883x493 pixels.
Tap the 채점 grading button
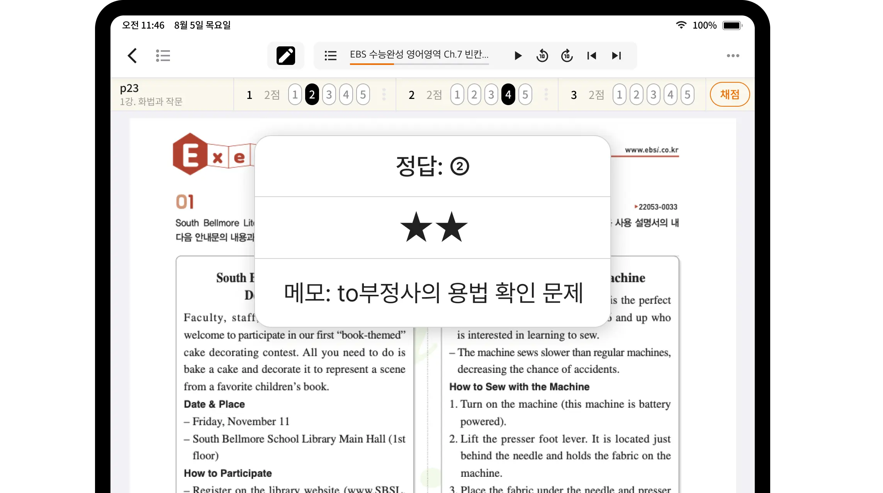click(730, 95)
